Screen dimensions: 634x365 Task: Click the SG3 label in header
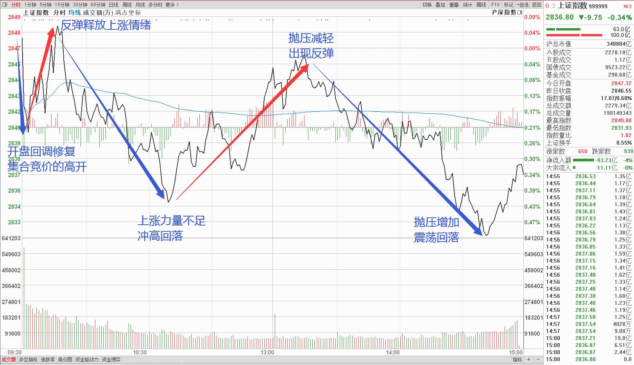pos(627,6)
